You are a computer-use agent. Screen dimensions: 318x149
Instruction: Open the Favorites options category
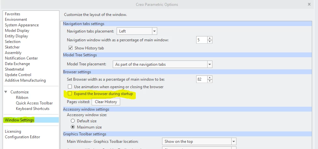13,14
